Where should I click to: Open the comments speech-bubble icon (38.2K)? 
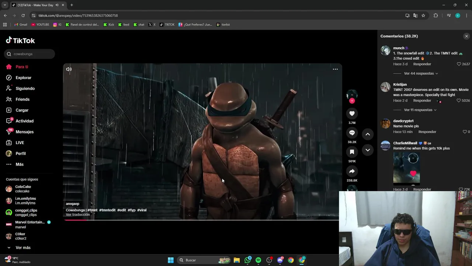click(x=352, y=133)
